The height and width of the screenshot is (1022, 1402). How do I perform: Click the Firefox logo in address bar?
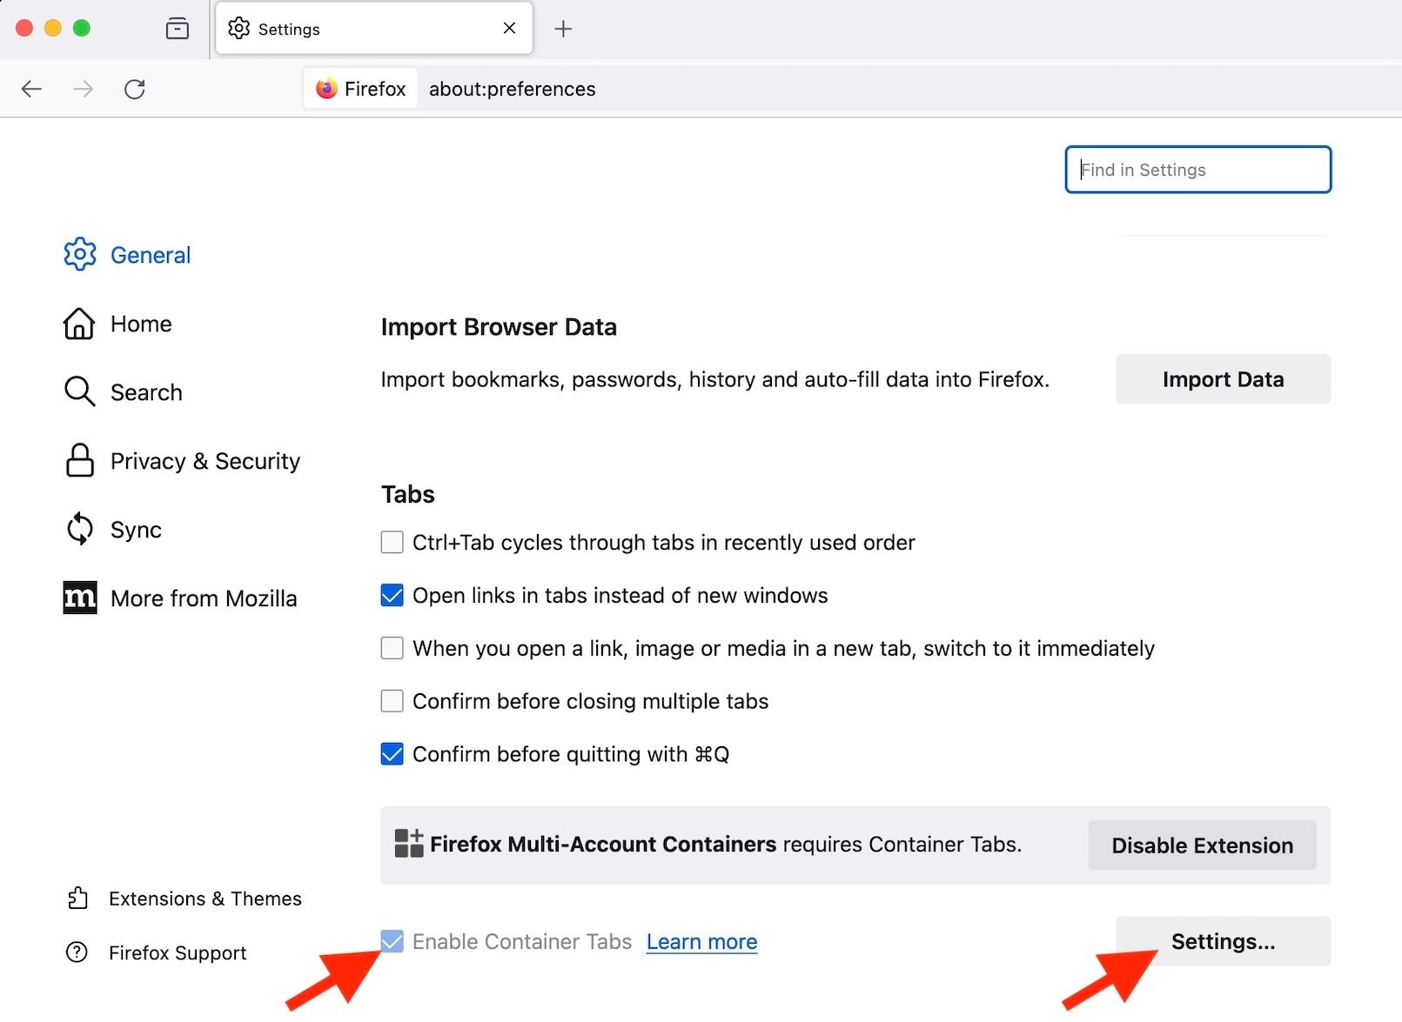point(325,88)
